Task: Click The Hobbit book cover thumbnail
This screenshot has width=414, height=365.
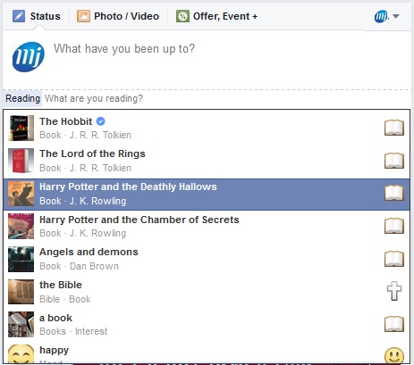Action: [21, 128]
